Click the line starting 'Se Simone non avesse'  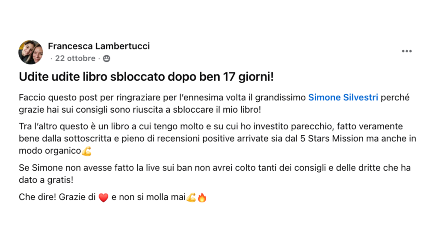pos(171,168)
